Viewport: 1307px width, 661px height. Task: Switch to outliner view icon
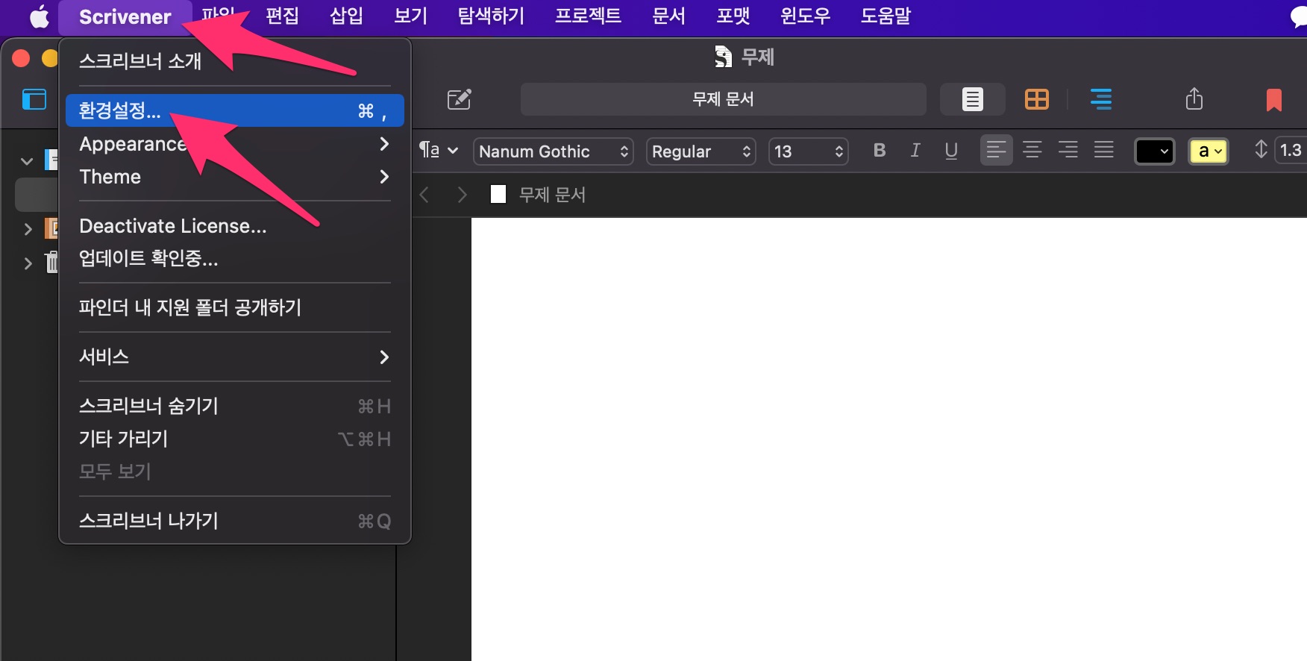click(x=1100, y=99)
